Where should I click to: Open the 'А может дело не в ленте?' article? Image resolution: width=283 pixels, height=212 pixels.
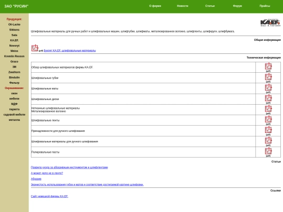(x=47, y=173)
